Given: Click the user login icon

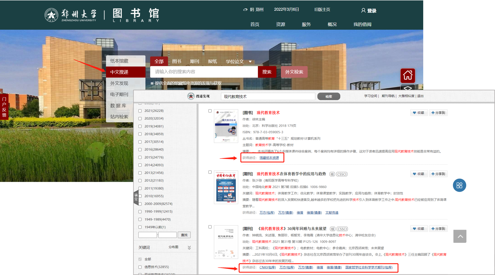Looking at the screenshot, I should [x=363, y=10].
